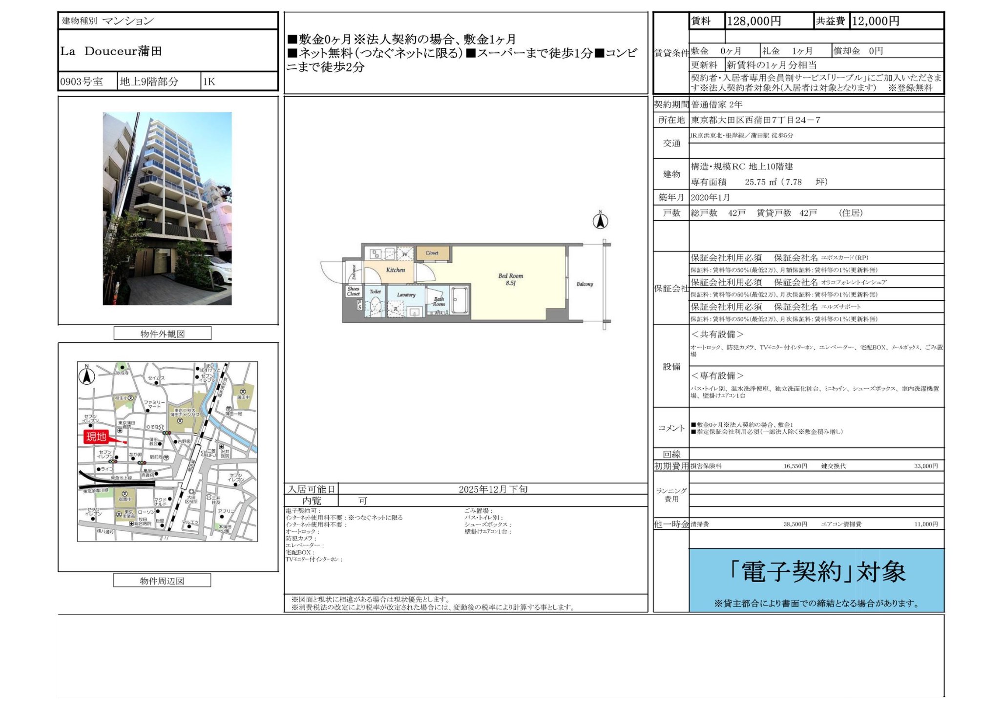Viewport: 1004px width, 710px height.
Task: Click the washing machine W box
Action: tap(404, 254)
